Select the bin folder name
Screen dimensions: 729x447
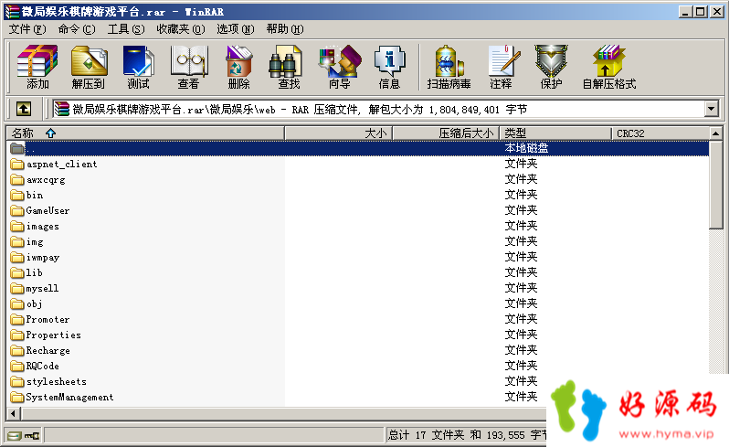tap(35, 195)
